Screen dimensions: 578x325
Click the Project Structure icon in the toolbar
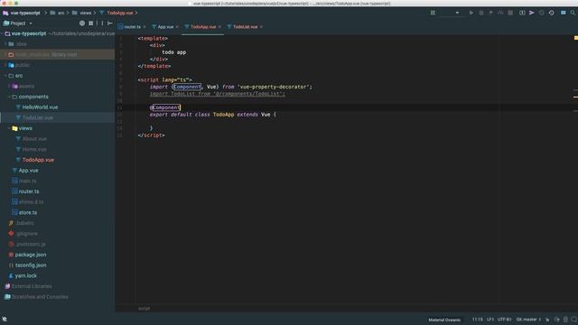[x=564, y=13]
